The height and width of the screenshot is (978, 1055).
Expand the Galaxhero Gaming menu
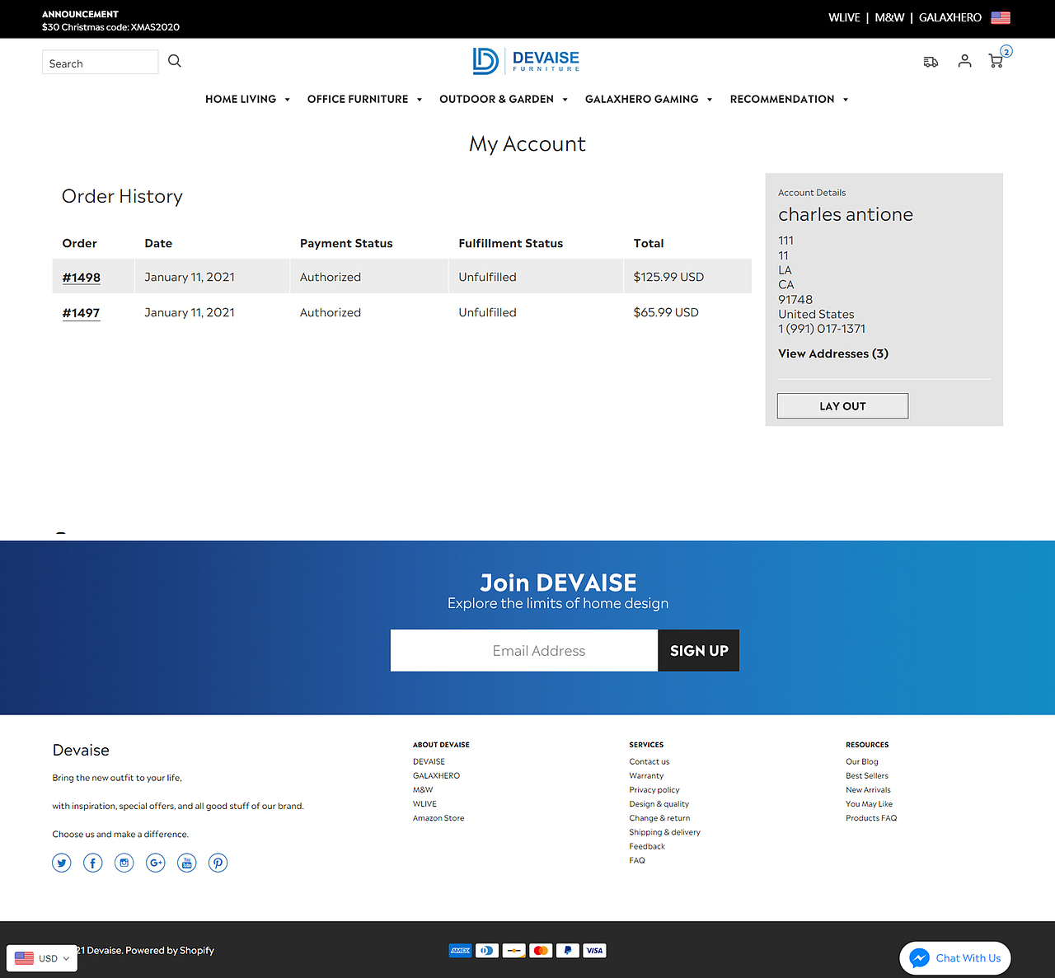click(x=649, y=99)
